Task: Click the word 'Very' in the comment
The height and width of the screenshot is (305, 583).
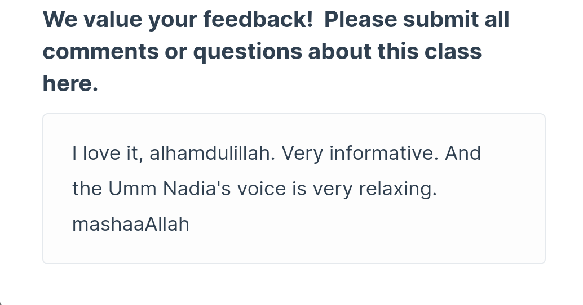Action: (302, 154)
